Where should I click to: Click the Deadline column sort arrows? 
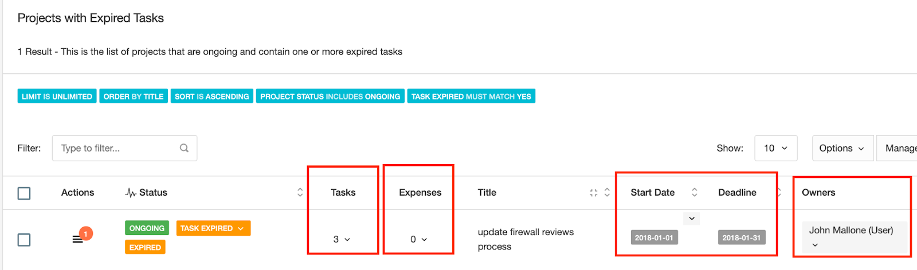click(779, 192)
